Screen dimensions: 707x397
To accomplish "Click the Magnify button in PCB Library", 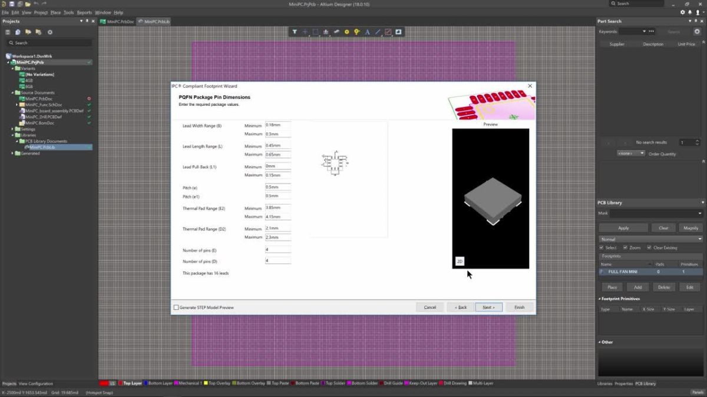I will pyautogui.click(x=691, y=228).
